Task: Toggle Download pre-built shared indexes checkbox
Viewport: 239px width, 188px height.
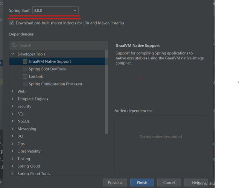Action: coord(12,23)
